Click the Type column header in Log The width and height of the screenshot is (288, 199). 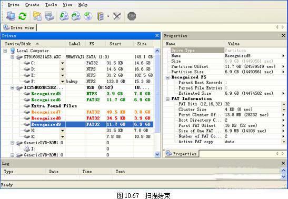pyautogui.click(x=8, y=172)
